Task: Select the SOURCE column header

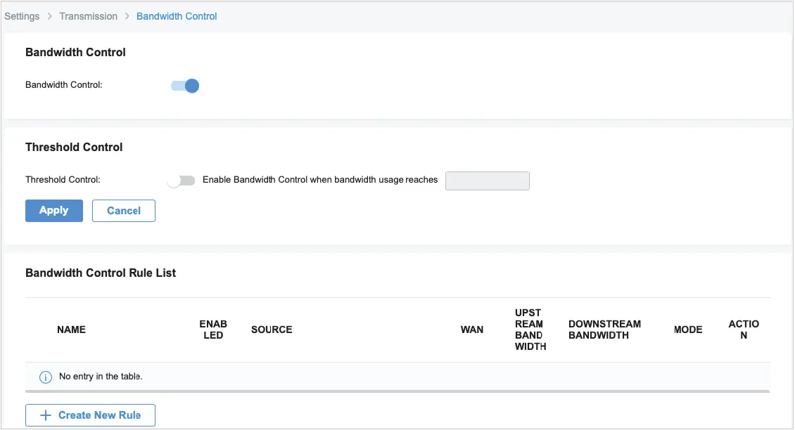Action: point(271,329)
